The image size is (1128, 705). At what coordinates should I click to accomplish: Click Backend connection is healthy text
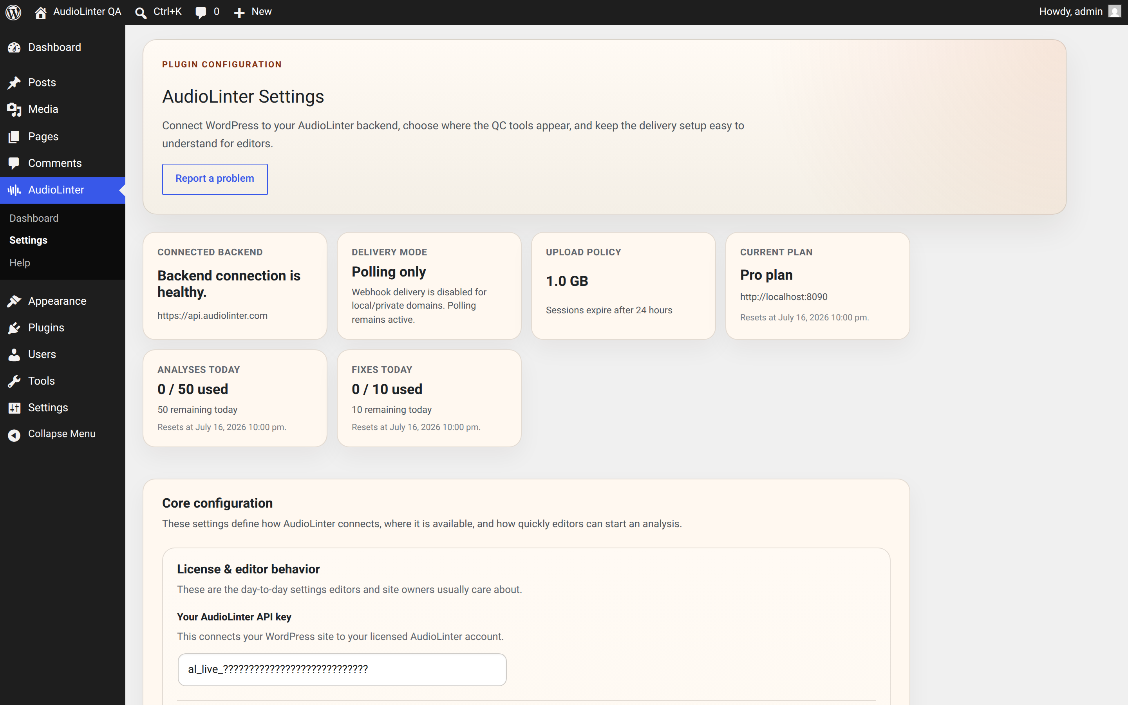click(x=229, y=284)
